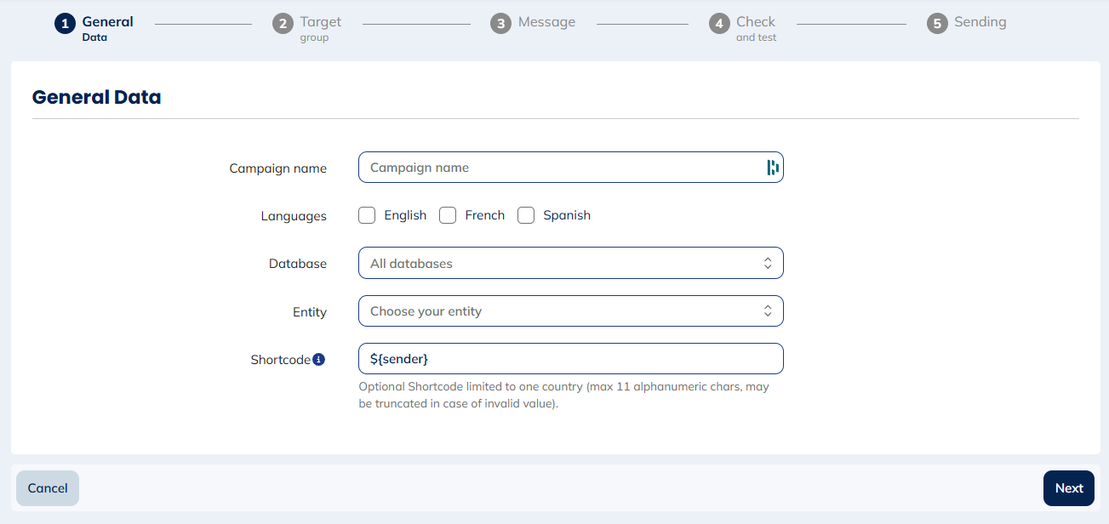The image size is (1109, 524).
Task: Check the French language option
Action: [448, 215]
